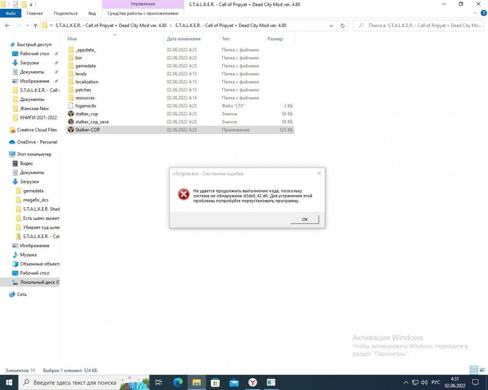Open Объемные объекты in sidebar
Viewport: 488px width, 390px height.
coord(39,264)
